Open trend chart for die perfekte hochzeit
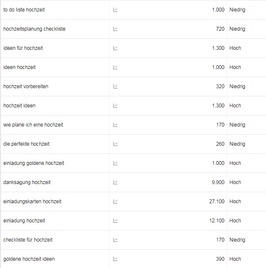The height and width of the screenshot is (268, 266). [115, 144]
